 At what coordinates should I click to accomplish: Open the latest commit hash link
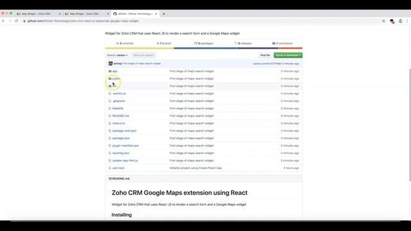coord(276,64)
